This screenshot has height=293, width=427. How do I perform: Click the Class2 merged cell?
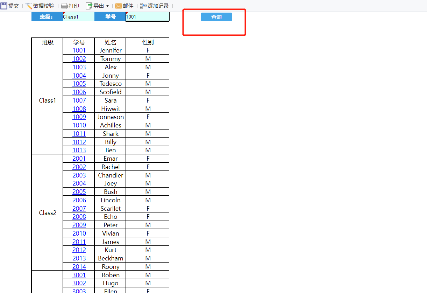click(48, 213)
